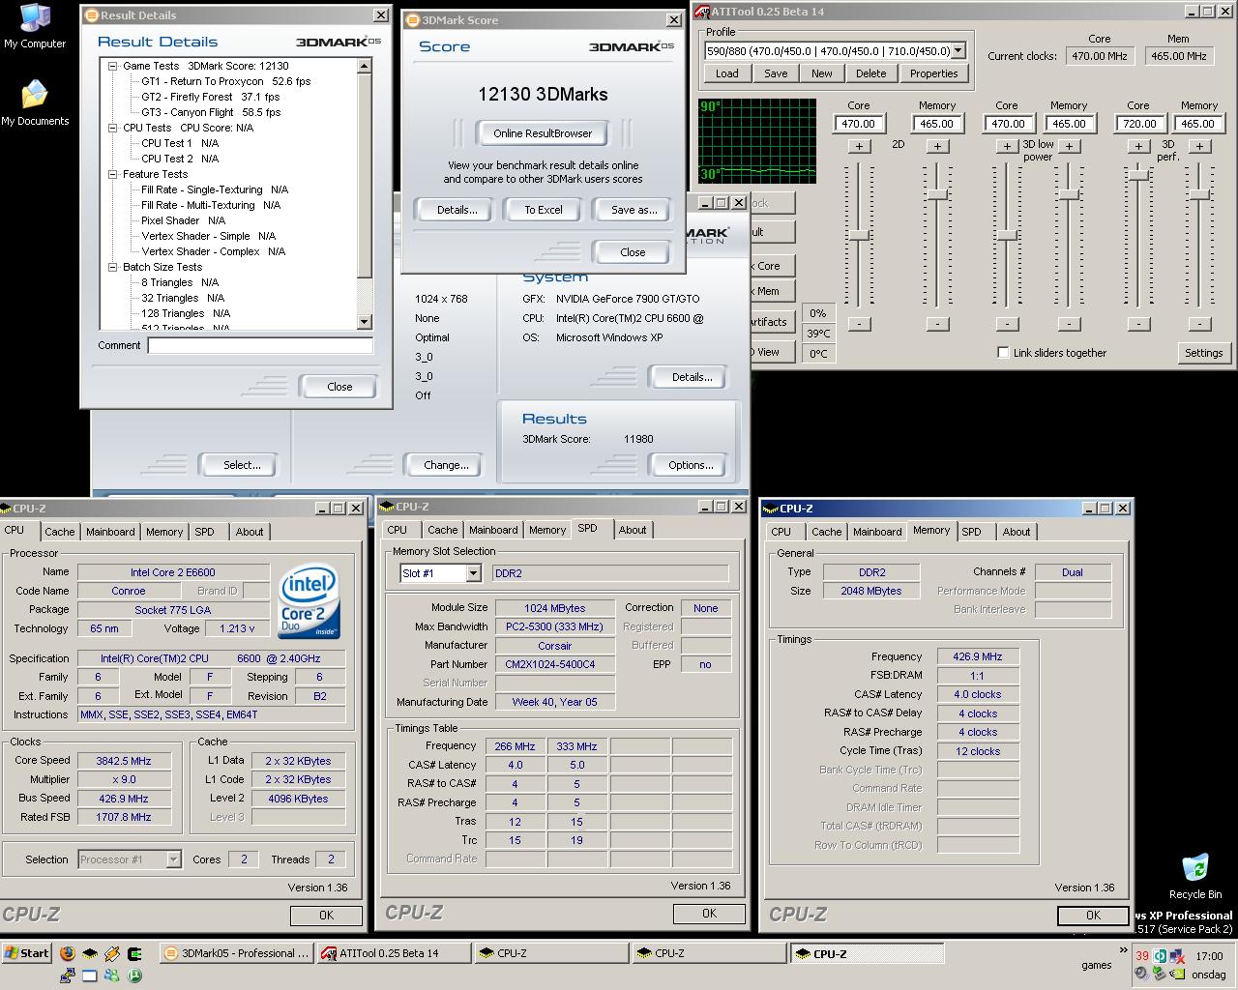Click Save as... in 3DMark Score dialog
1238x990 pixels.
coord(634,210)
